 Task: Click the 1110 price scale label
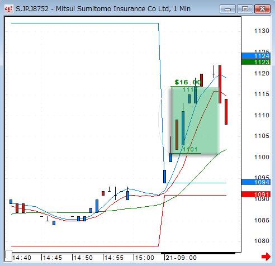tap(262, 115)
